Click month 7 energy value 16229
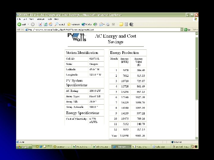 pyautogui.click(x=125, y=103)
